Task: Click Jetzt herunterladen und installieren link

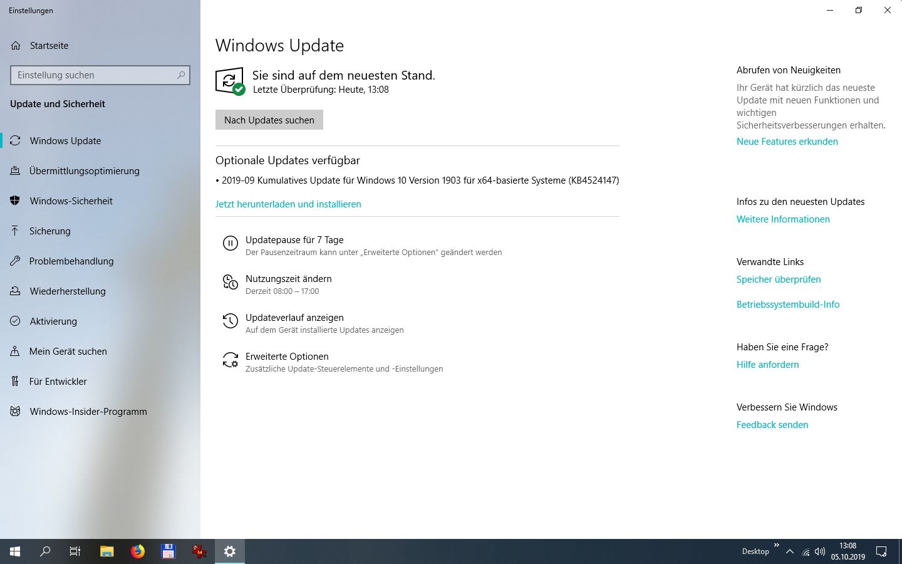Action: click(288, 204)
